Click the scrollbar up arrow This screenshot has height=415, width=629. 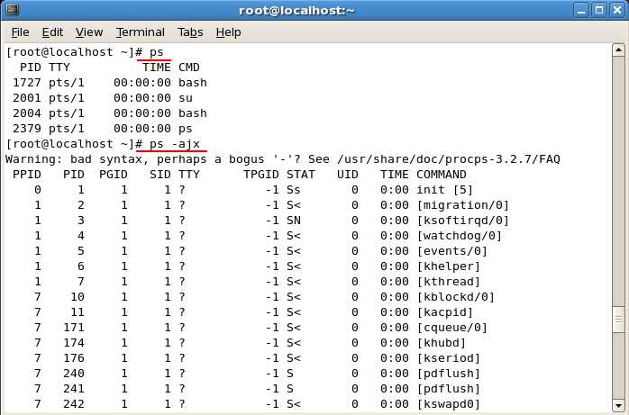pos(618,50)
